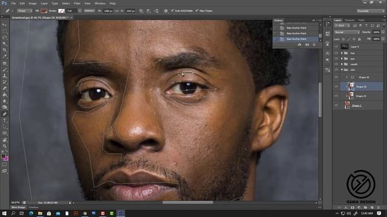Select the Crop tool
Image resolution: width=387 pixels, height=217 pixels.
pyautogui.click(x=4, y=50)
